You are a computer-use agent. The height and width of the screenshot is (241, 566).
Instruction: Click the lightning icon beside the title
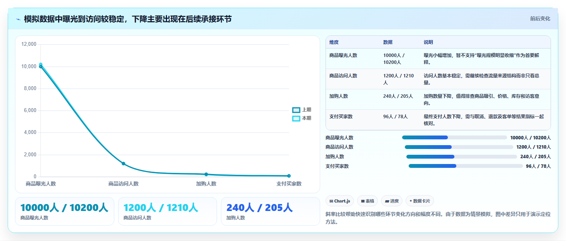click(x=18, y=19)
